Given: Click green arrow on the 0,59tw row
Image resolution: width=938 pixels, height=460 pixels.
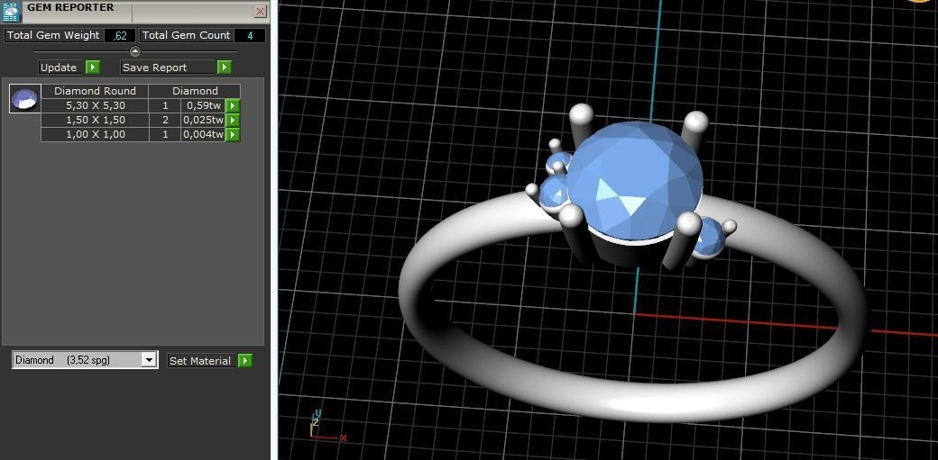Looking at the screenshot, I should pos(233,105).
